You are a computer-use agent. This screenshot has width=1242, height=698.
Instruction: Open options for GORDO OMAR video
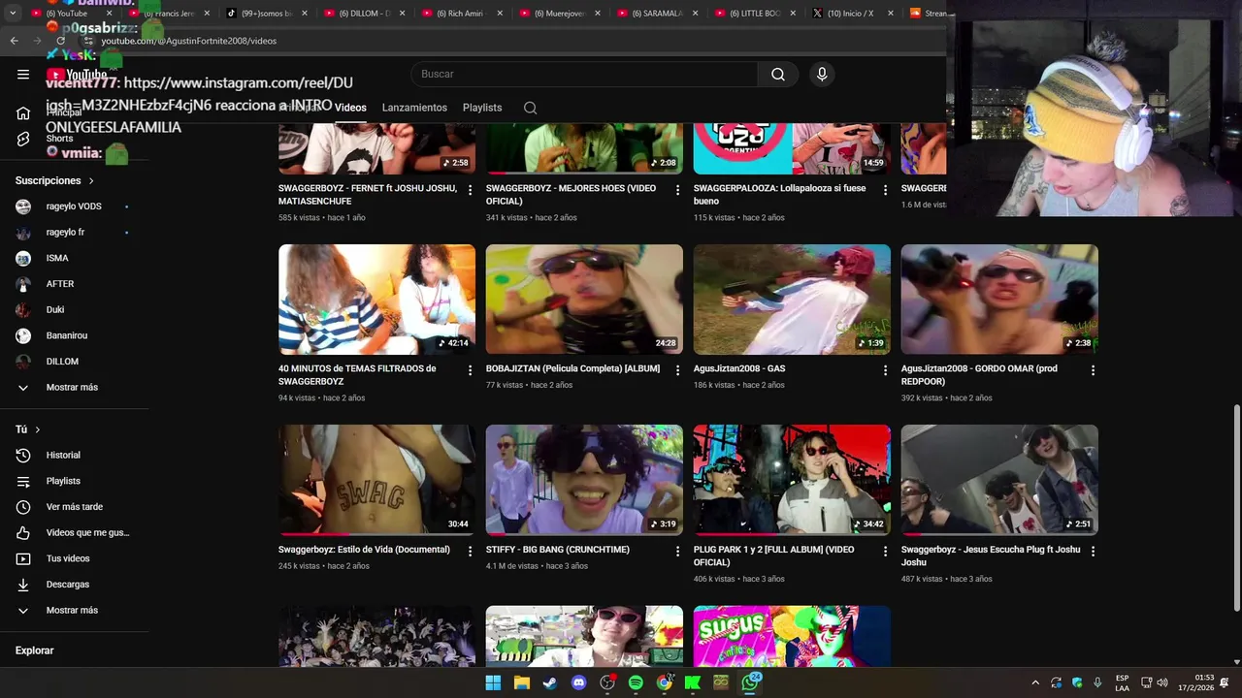[1093, 370]
